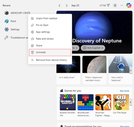The width and height of the screenshot is (134, 127).
Task: Open Settings gear in recent apps
Action: [x=7, y=29]
